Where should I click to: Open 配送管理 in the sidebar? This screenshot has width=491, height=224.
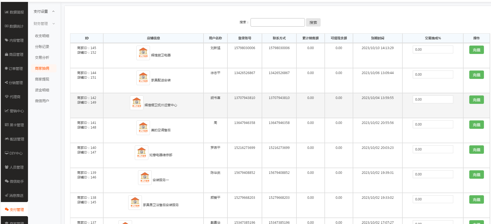click(x=14, y=139)
